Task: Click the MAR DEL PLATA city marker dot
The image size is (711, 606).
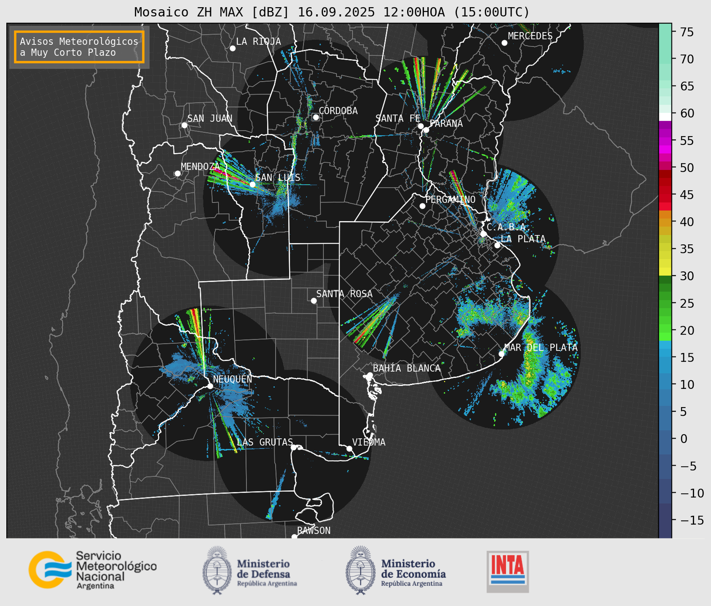Action: pos(502,354)
